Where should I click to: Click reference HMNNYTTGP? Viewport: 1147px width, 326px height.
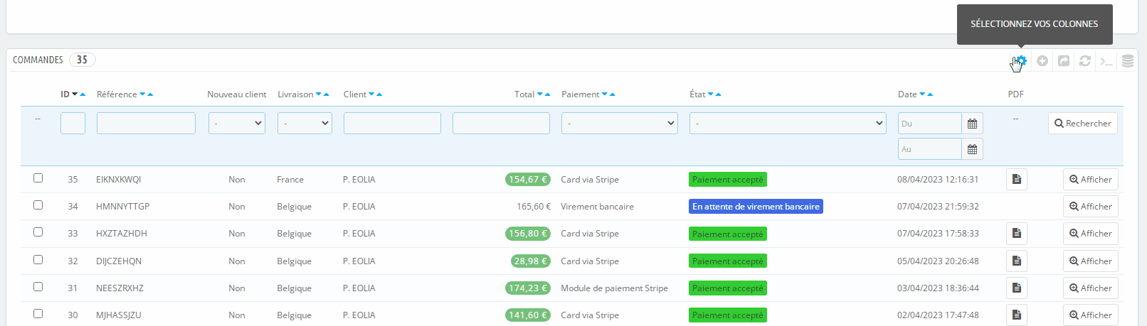(123, 207)
